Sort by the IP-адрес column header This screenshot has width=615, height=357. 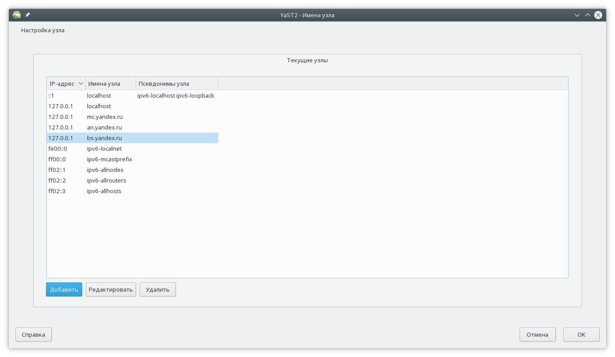click(66, 84)
